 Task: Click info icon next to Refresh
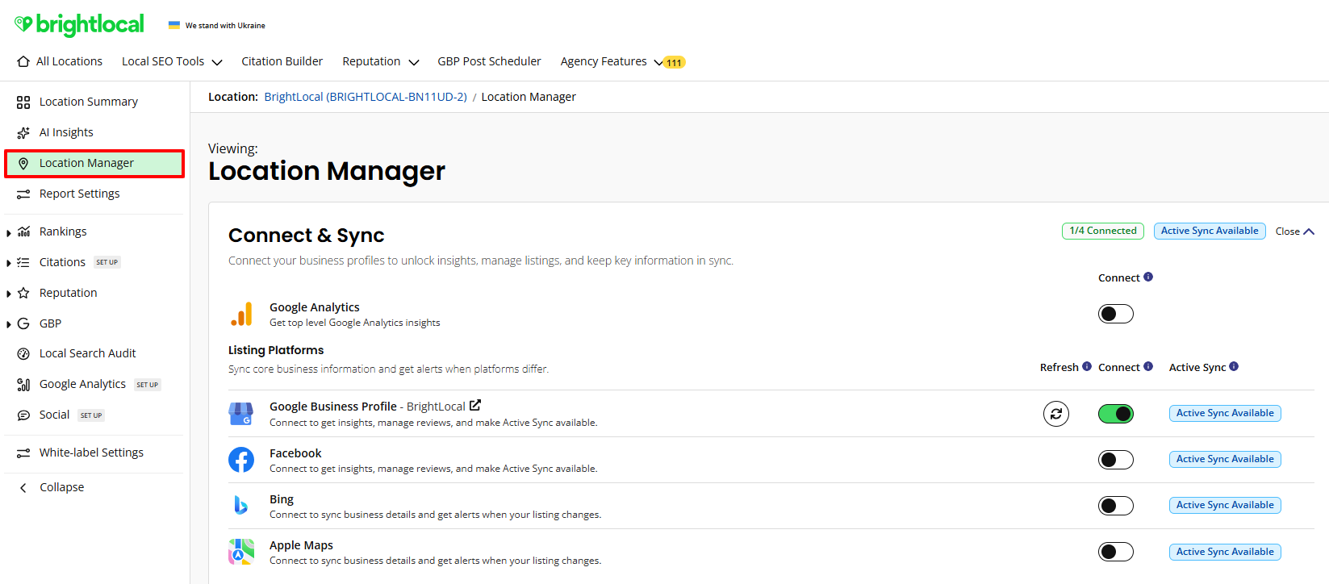[x=1087, y=366]
